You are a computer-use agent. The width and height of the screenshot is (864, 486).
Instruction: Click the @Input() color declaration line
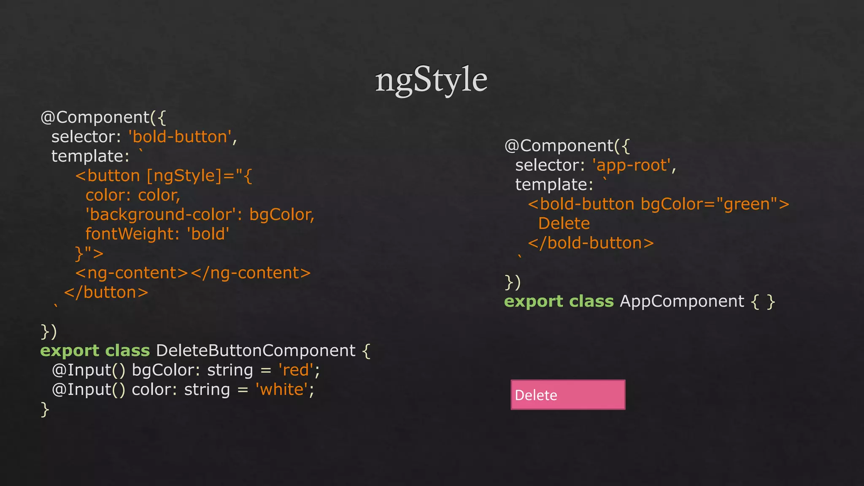tap(183, 389)
